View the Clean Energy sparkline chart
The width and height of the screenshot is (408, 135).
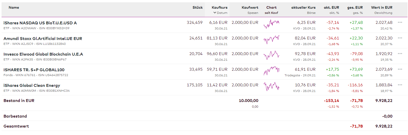[x=271, y=86]
